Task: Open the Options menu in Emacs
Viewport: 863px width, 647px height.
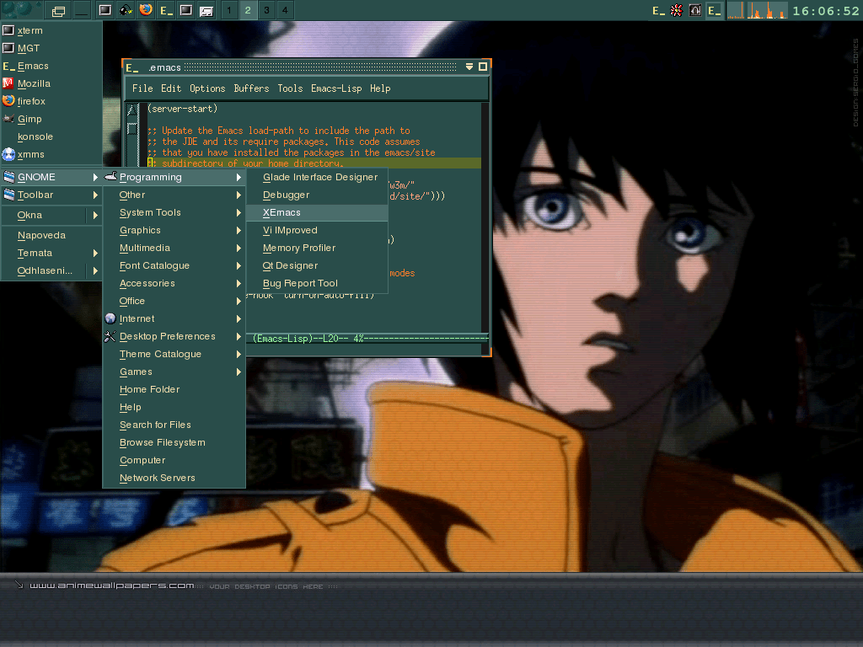Action: coord(207,88)
